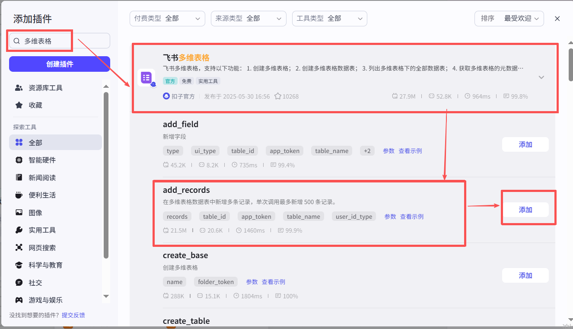This screenshot has height=329, width=573.
Task: Open the 网页搜索 category
Action: [42, 248]
